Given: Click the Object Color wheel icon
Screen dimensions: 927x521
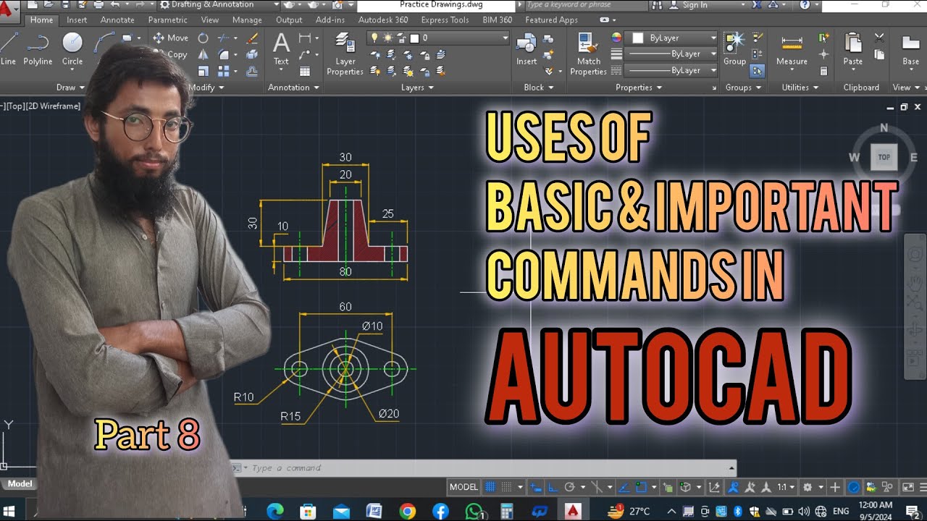Looking at the screenshot, I should pyautogui.click(x=616, y=38).
